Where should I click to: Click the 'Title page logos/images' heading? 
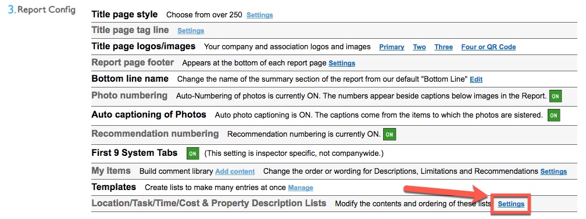[144, 46]
